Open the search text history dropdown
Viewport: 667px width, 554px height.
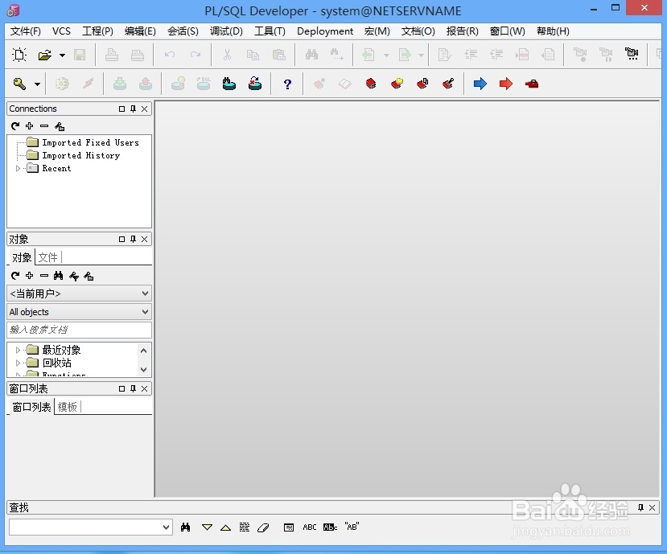tap(166, 527)
